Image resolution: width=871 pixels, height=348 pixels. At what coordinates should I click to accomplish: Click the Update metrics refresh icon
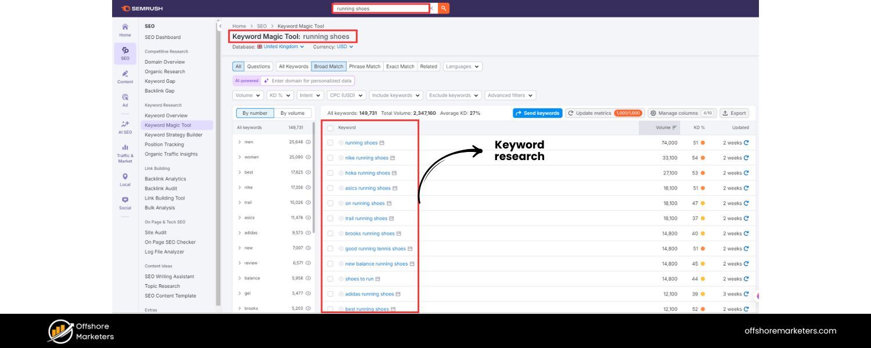(x=572, y=113)
